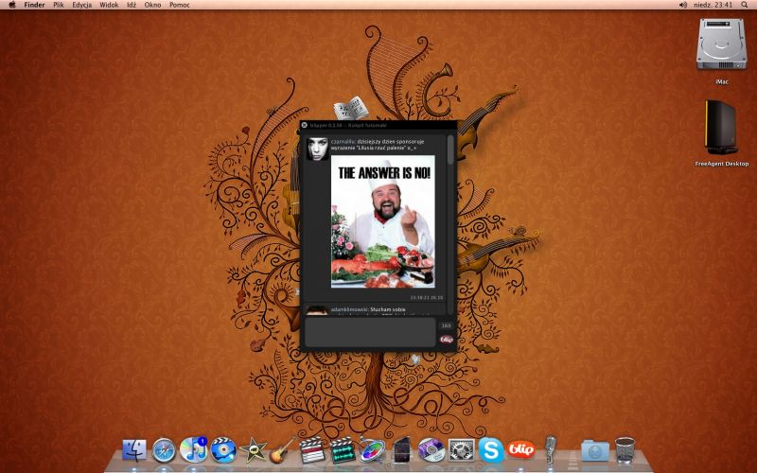
Task: Open the Pomoc menu
Action: coord(180,5)
